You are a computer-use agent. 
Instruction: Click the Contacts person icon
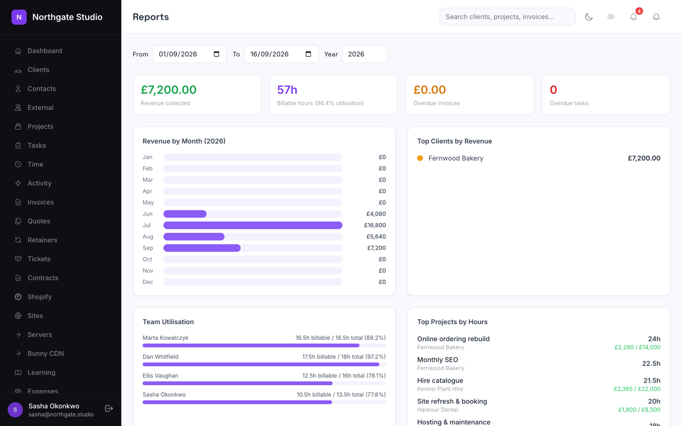(x=18, y=89)
